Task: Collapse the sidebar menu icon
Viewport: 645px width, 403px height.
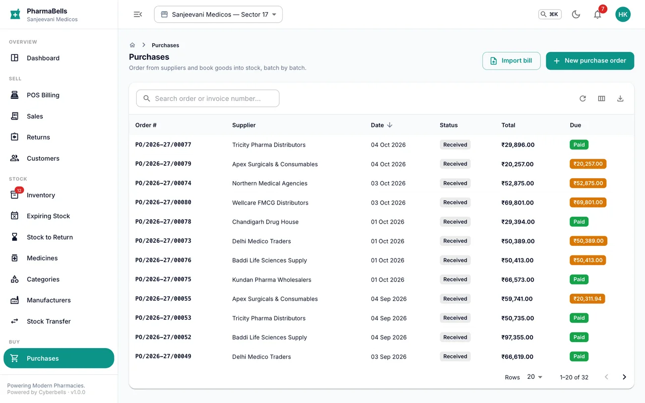Action: click(x=138, y=15)
